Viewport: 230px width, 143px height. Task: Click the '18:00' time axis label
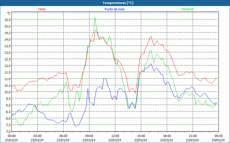click(167, 136)
